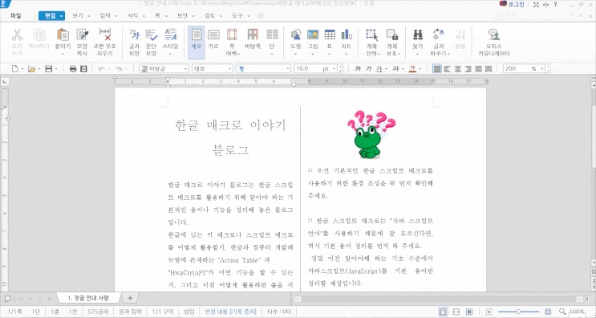Open the 서식 menu

click(x=132, y=16)
